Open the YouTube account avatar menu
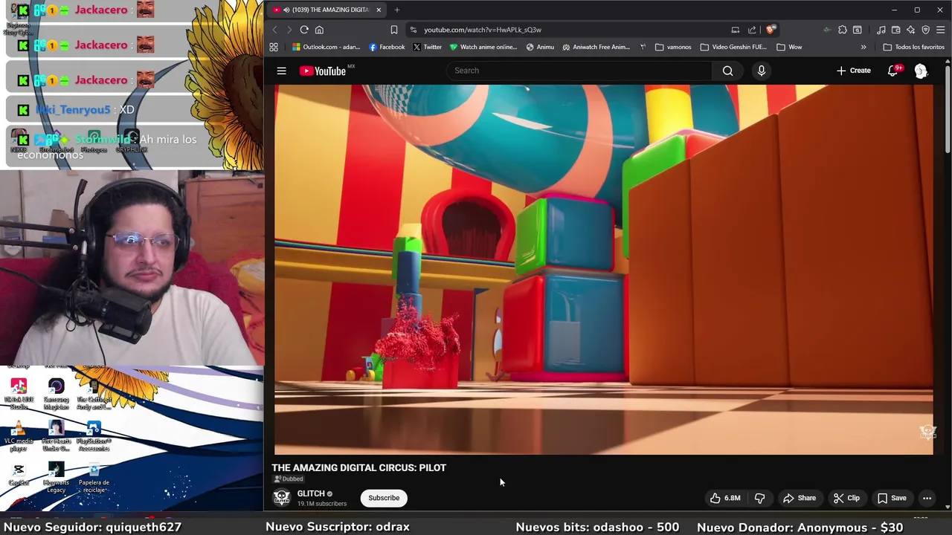The image size is (952, 535). pos(921,71)
